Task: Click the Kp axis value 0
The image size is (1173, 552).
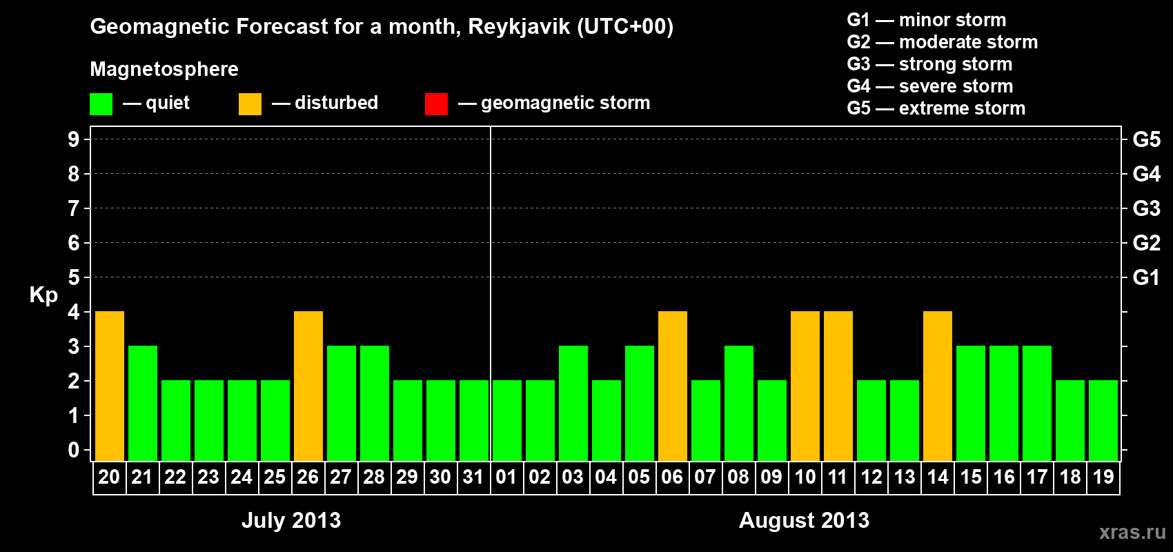Action: point(74,450)
